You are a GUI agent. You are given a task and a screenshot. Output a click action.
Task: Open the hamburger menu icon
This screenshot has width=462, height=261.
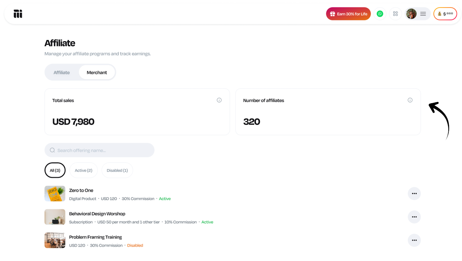click(423, 14)
